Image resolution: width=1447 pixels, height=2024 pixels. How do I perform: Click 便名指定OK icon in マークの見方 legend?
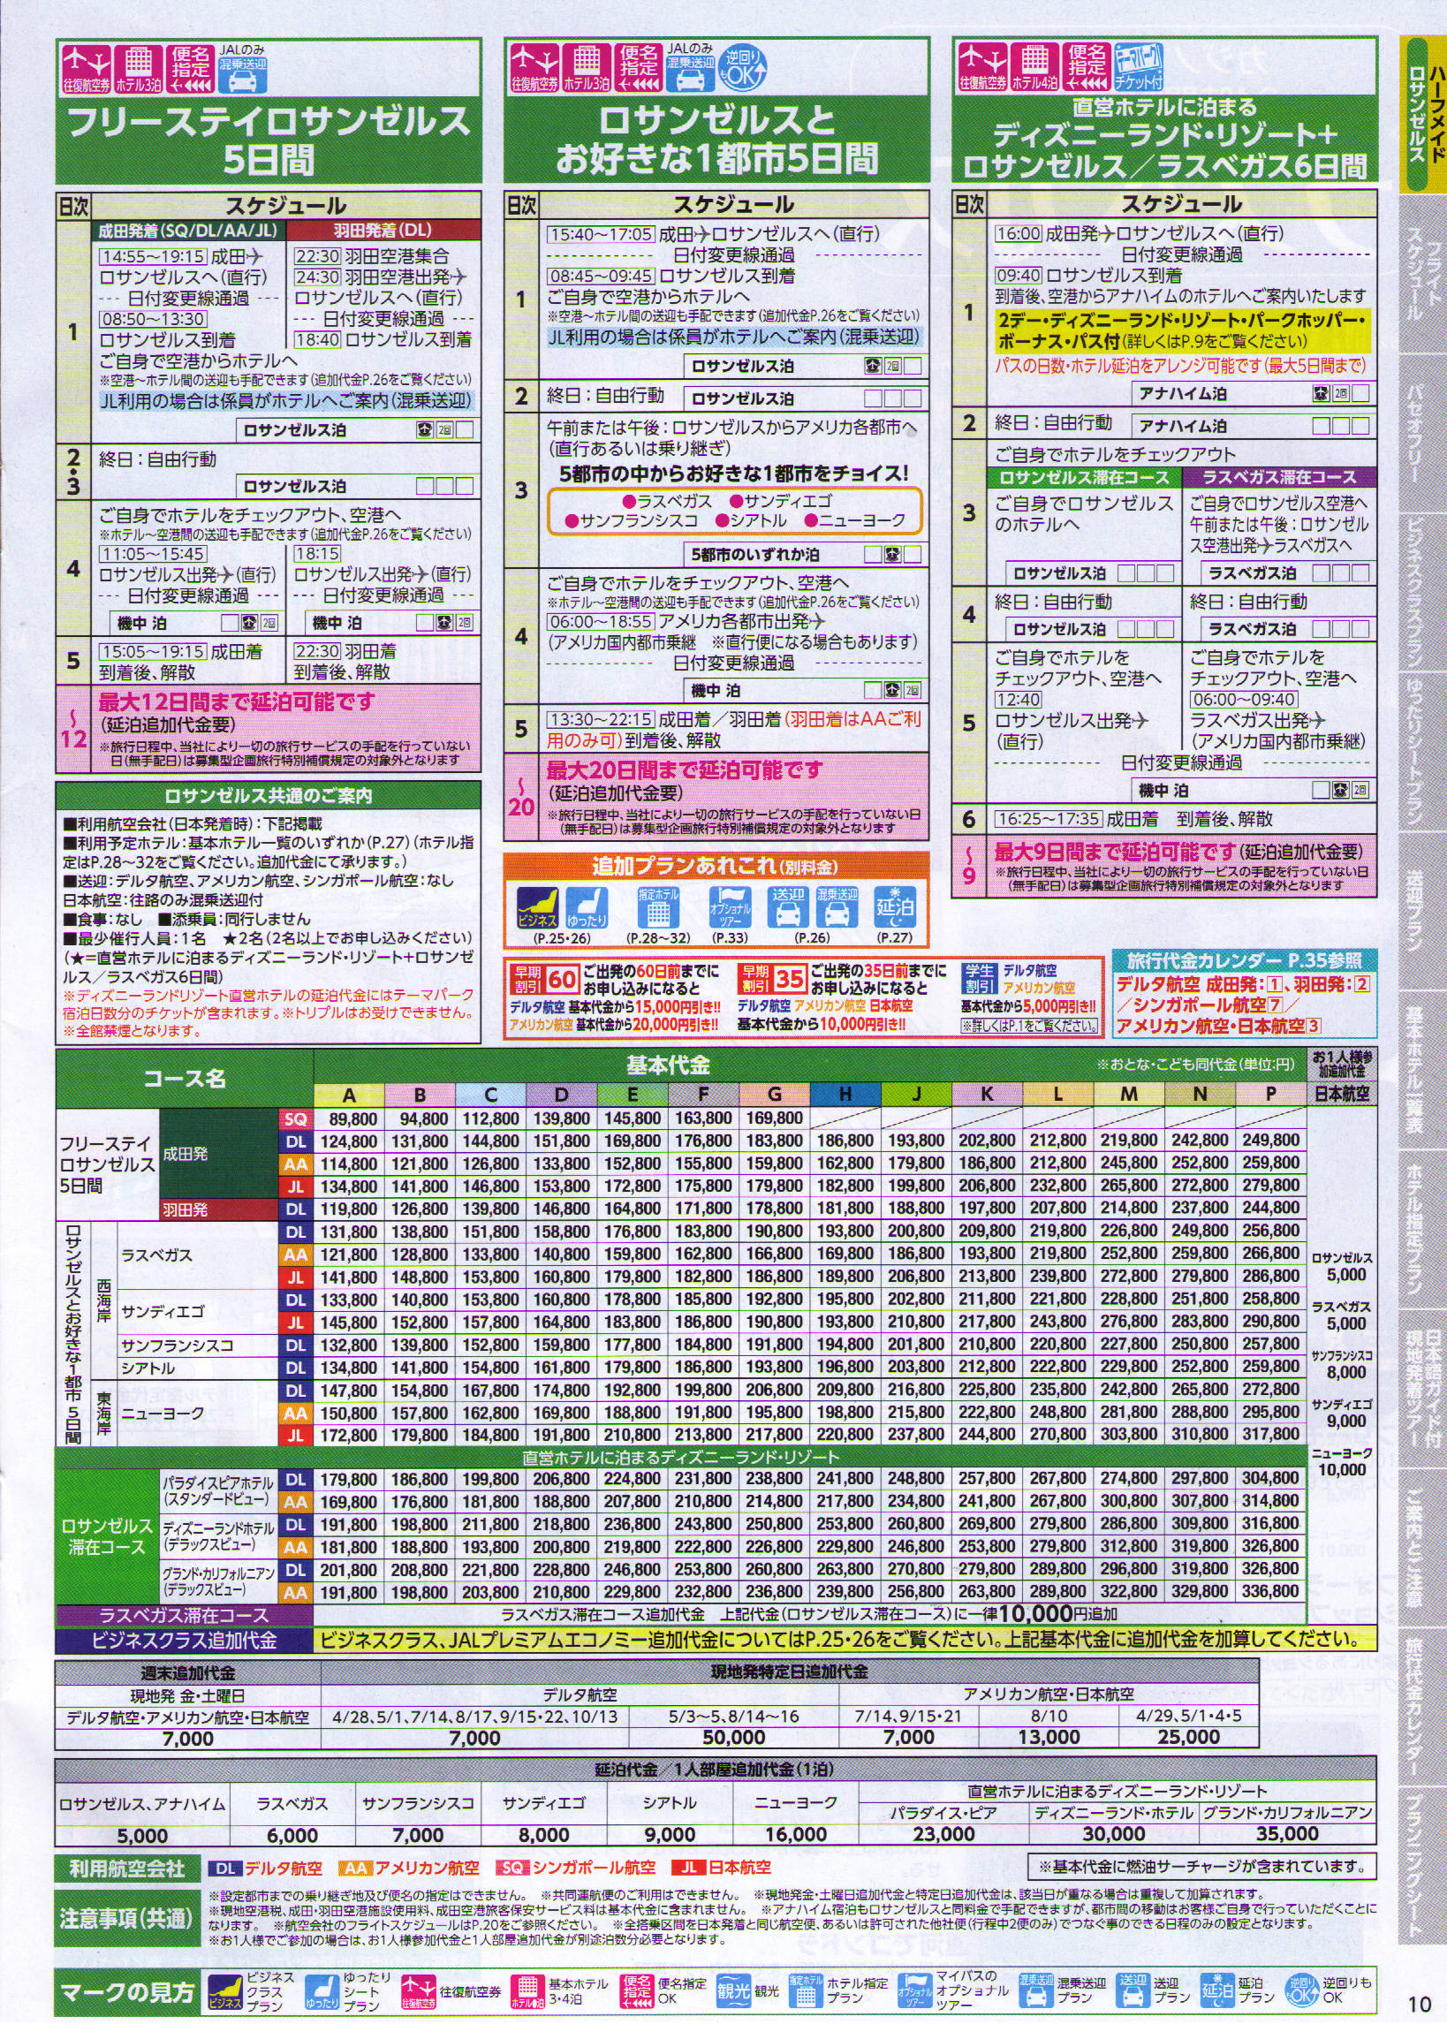636,1992
